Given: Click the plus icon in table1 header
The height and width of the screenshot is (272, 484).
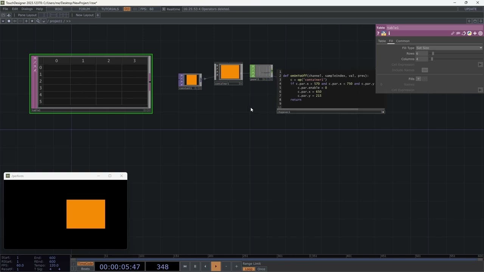Looking at the screenshot, I should (475, 34).
